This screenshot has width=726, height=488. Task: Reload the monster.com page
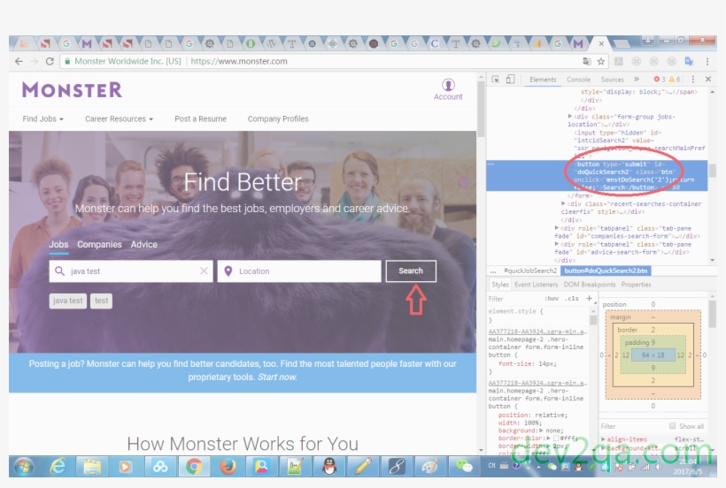pyautogui.click(x=50, y=62)
